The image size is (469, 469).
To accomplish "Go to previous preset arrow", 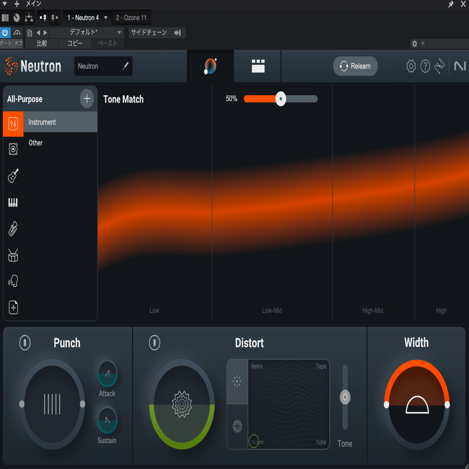I will [x=38, y=33].
